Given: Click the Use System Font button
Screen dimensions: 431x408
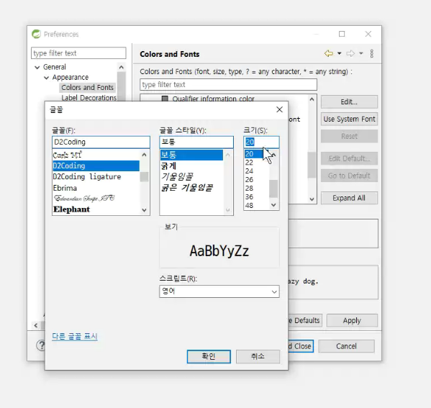Looking at the screenshot, I should 349,119.
